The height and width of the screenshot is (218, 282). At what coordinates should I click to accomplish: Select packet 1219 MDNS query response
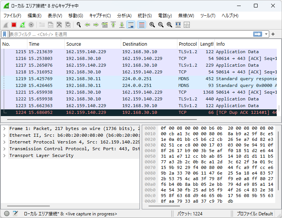click(139, 79)
